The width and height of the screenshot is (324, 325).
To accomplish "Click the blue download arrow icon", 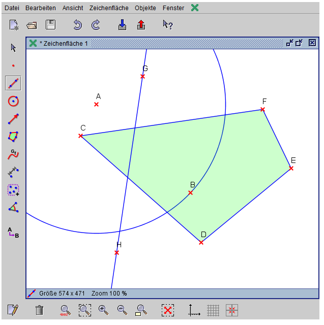I will [122, 25].
